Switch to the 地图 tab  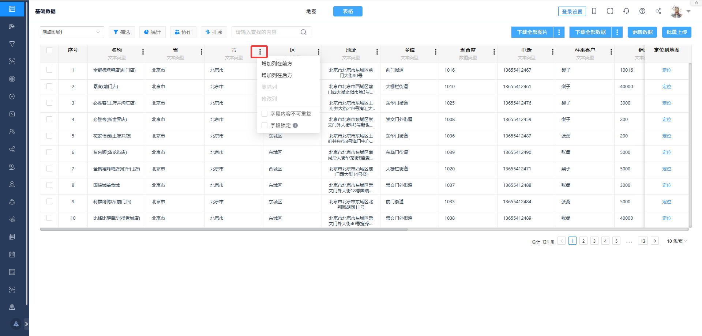click(x=311, y=11)
